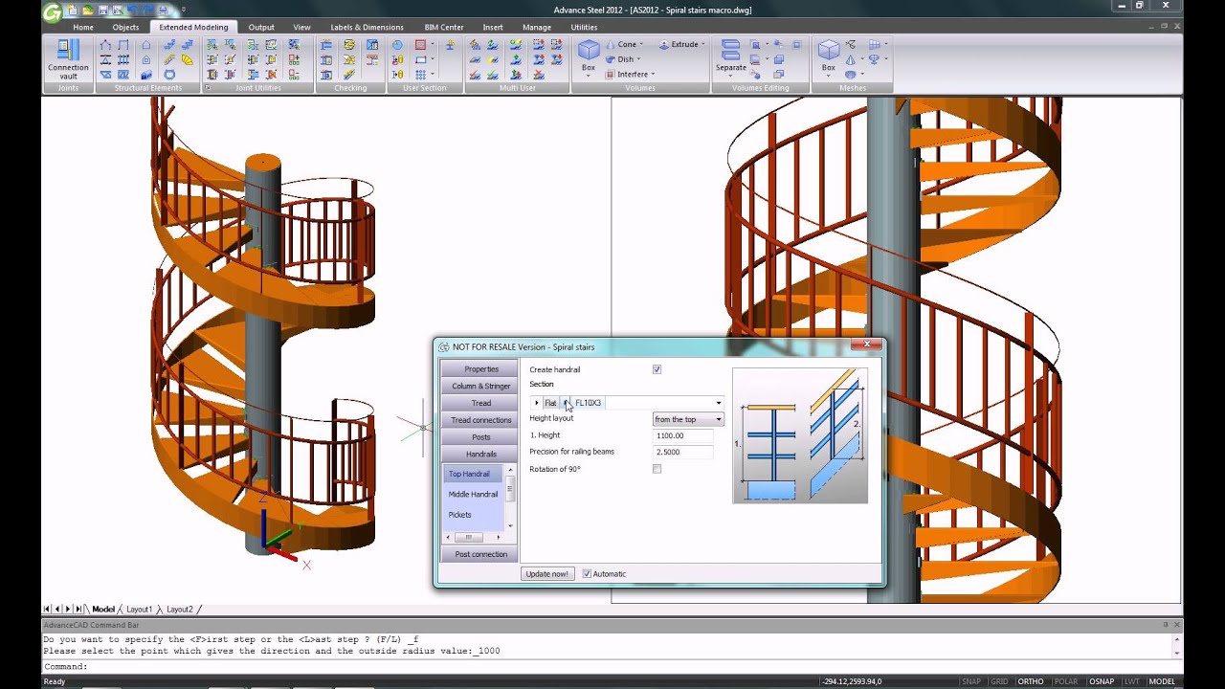Viewport: 1225px width, 689px height.
Task: Click the Precision for railing beams field
Action: (683, 452)
